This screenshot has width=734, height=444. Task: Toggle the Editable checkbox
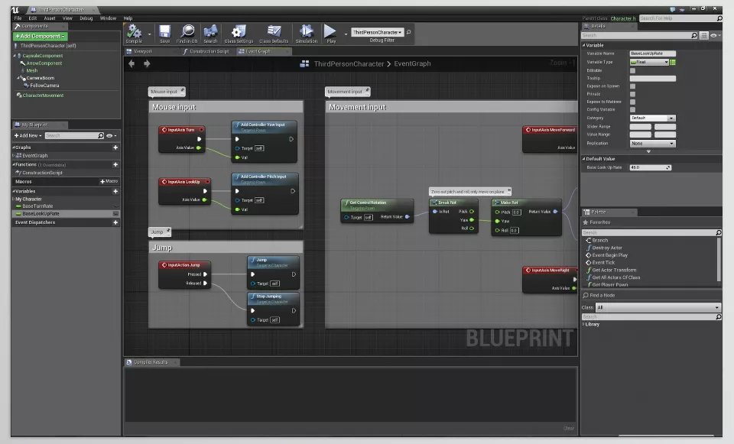pos(632,70)
